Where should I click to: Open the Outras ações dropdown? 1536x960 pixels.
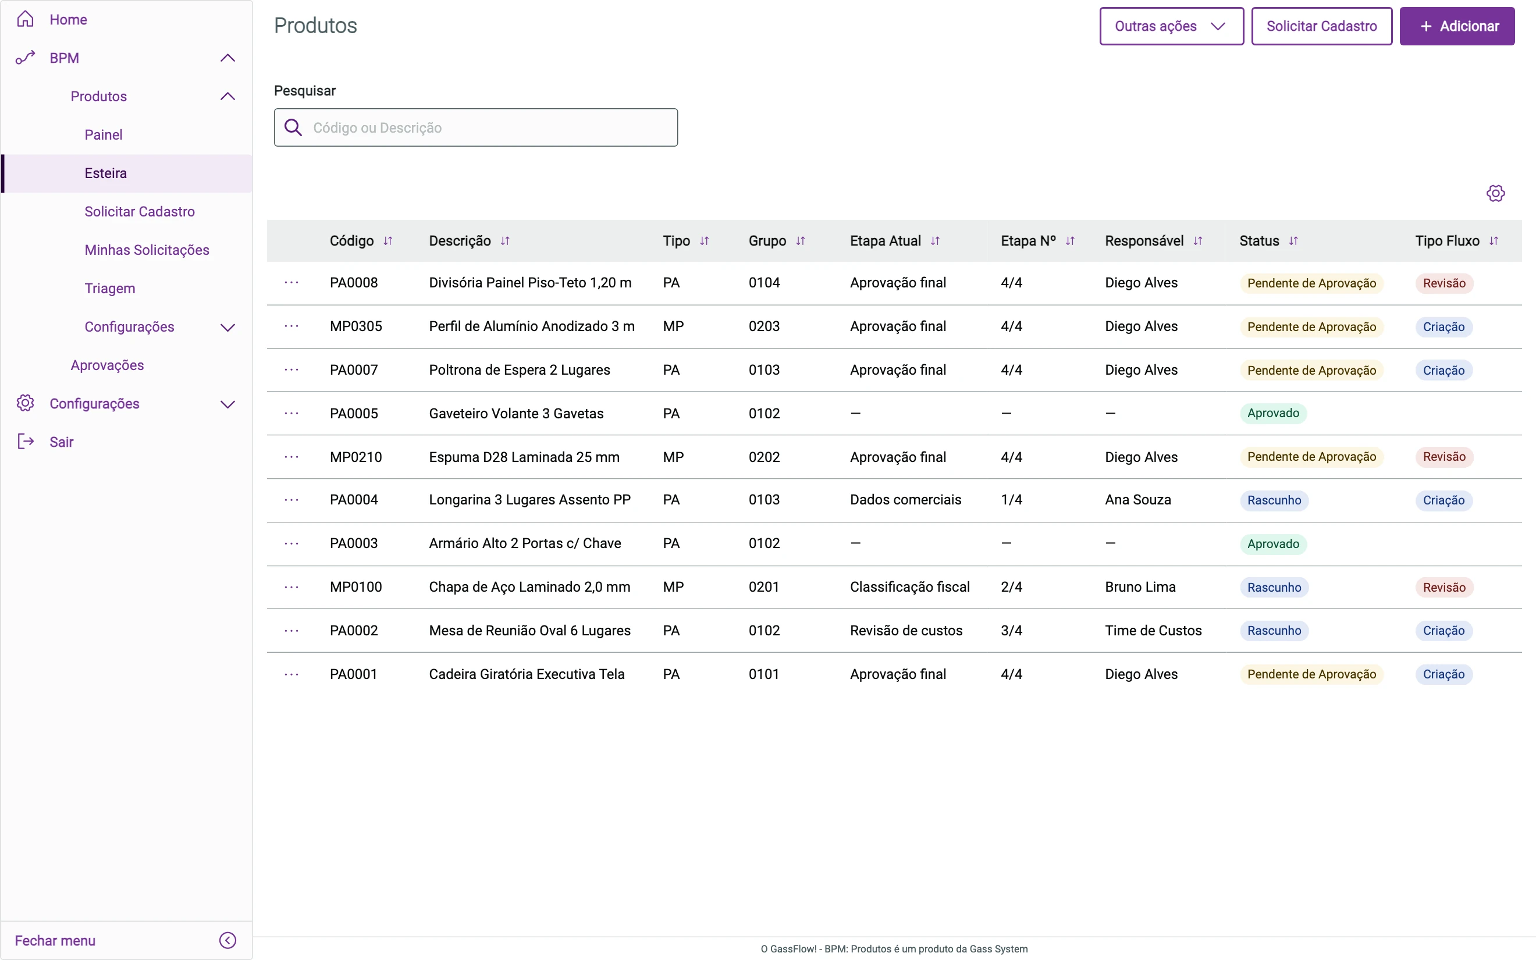(1171, 26)
